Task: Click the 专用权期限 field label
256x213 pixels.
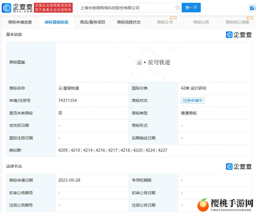Action: (142, 180)
